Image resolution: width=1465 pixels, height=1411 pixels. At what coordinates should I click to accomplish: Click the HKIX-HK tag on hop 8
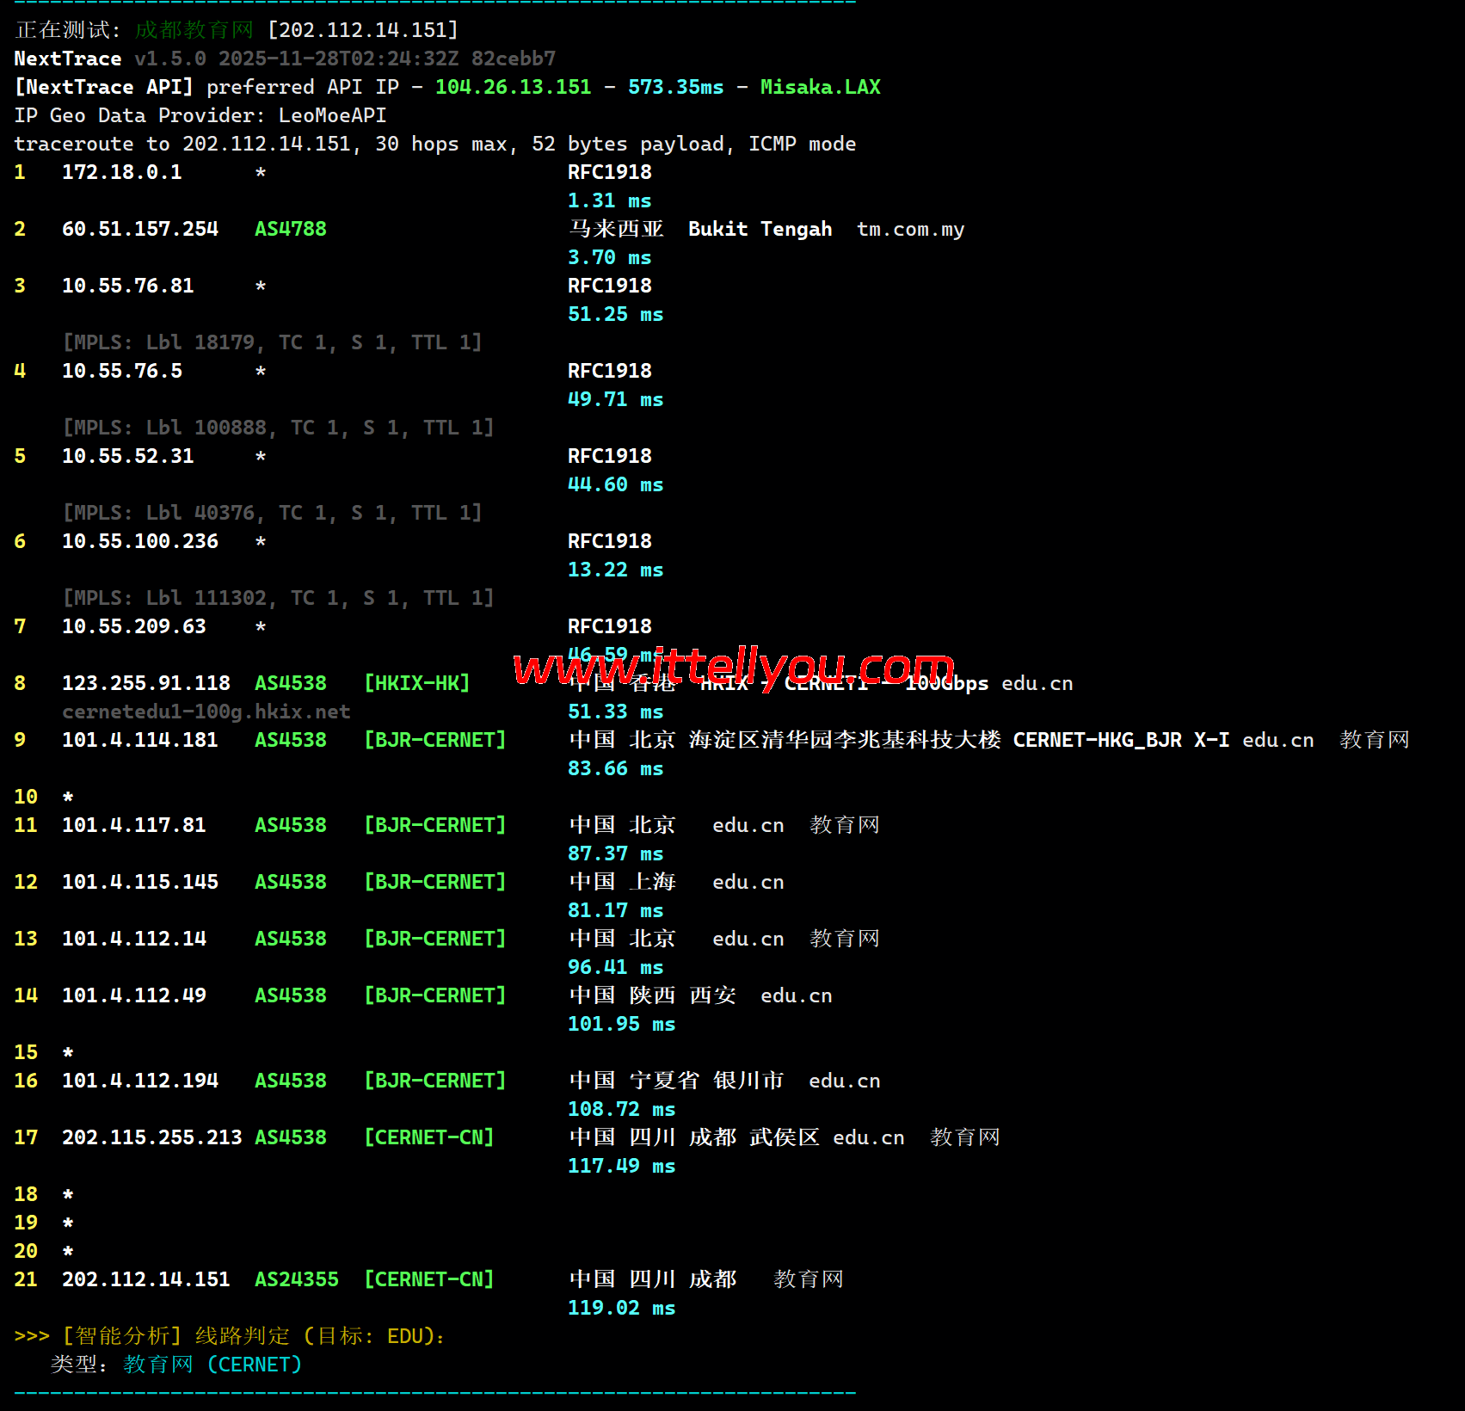[x=417, y=682]
